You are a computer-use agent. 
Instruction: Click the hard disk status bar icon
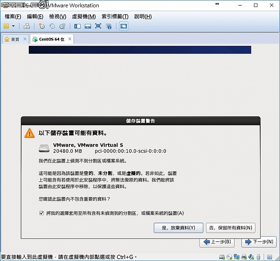point(222,257)
